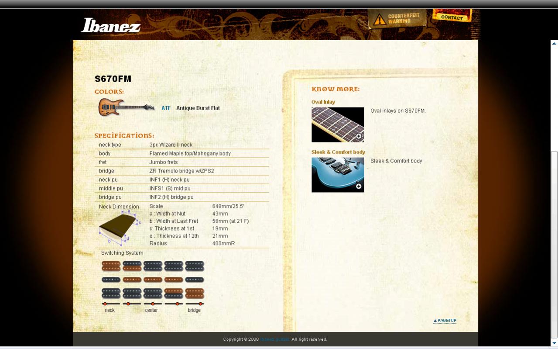Screen dimensions: 558x349
Task: Click the Oval Inlay heading
Action: pos(323,102)
